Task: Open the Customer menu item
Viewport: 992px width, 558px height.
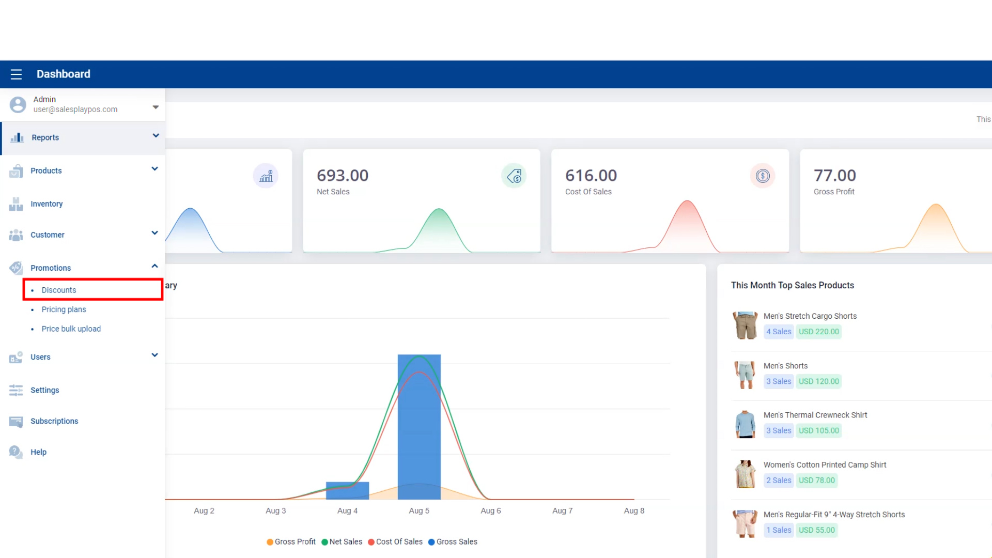Action: pyautogui.click(x=48, y=235)
